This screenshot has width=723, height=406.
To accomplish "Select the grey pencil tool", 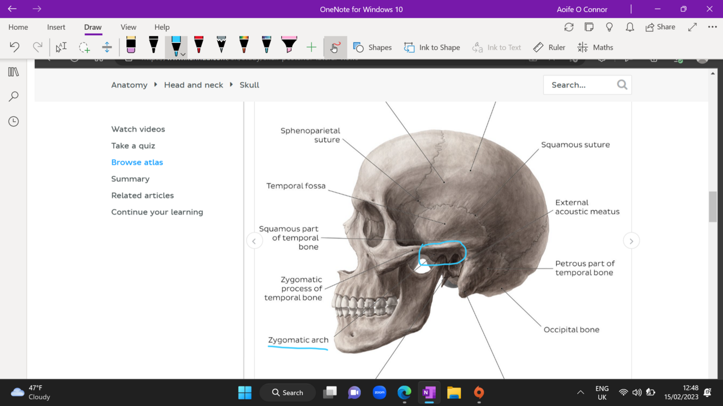I will (x=221, y=45).
